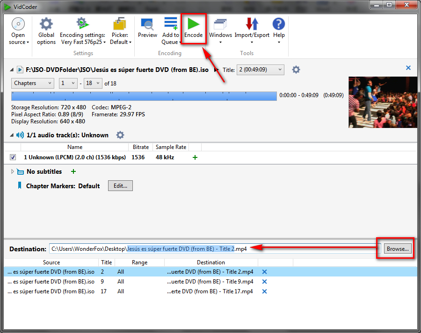Click the Range column header
Image resolution: width=421 pixels, height=333 pixels.
point(139,262)
